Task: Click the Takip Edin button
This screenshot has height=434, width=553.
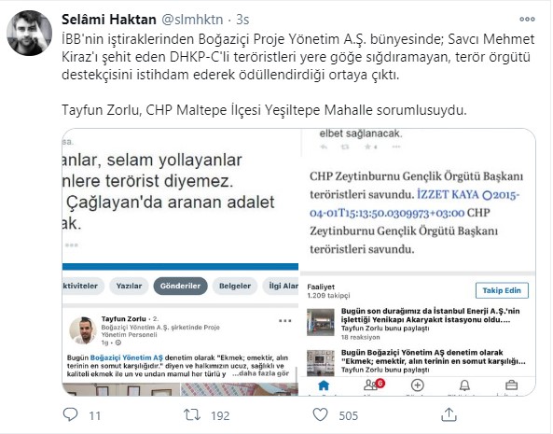Action: click(502, 290)
